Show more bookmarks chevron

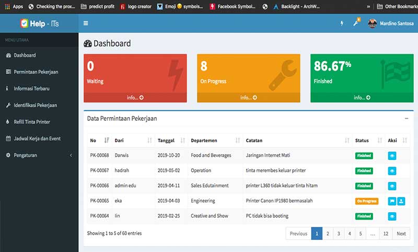(368, 7)
